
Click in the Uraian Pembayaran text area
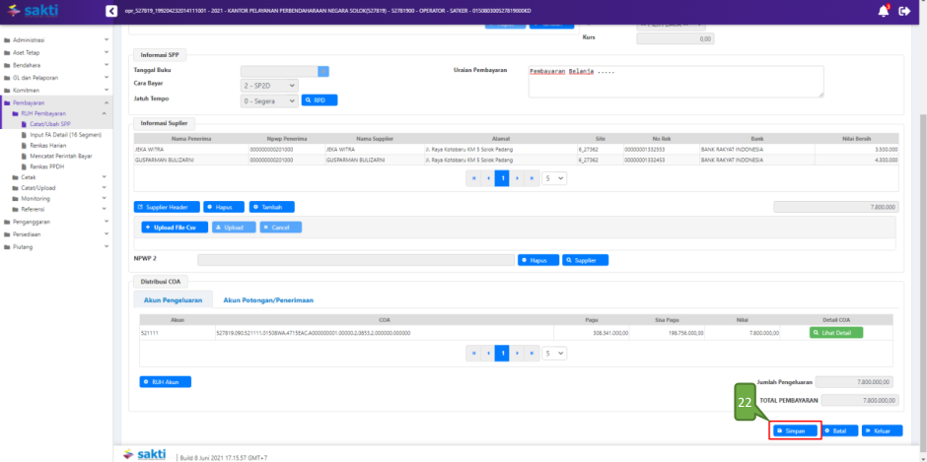point(676,83)
